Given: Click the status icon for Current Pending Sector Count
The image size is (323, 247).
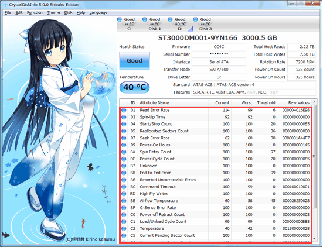Looking at the screenshot, I should [124, 236].
